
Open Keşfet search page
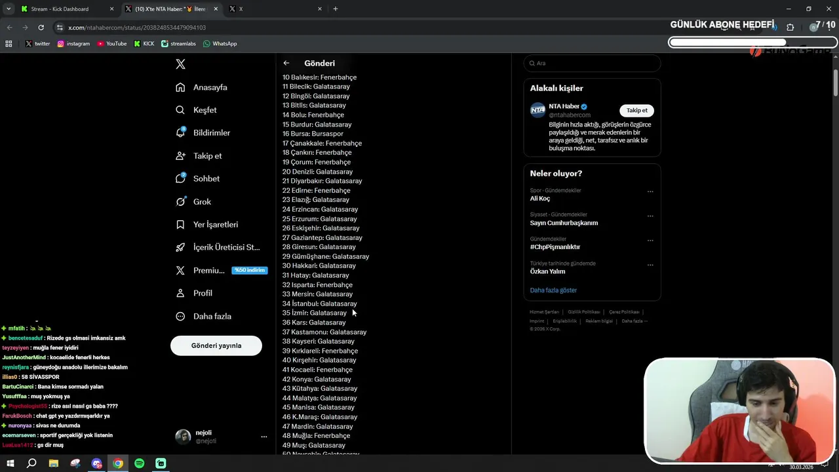point(196,110)
